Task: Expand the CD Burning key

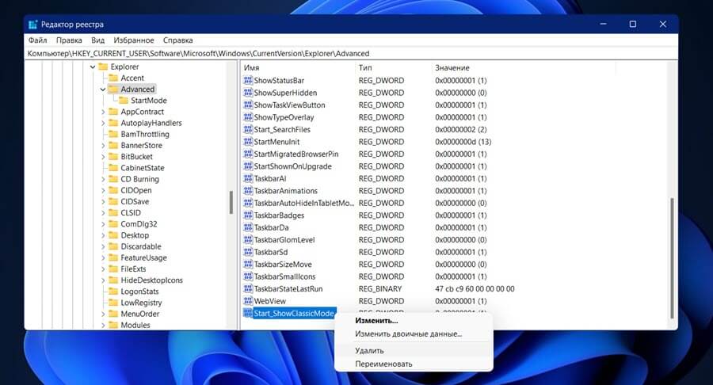Action: (x=103, y=179)
